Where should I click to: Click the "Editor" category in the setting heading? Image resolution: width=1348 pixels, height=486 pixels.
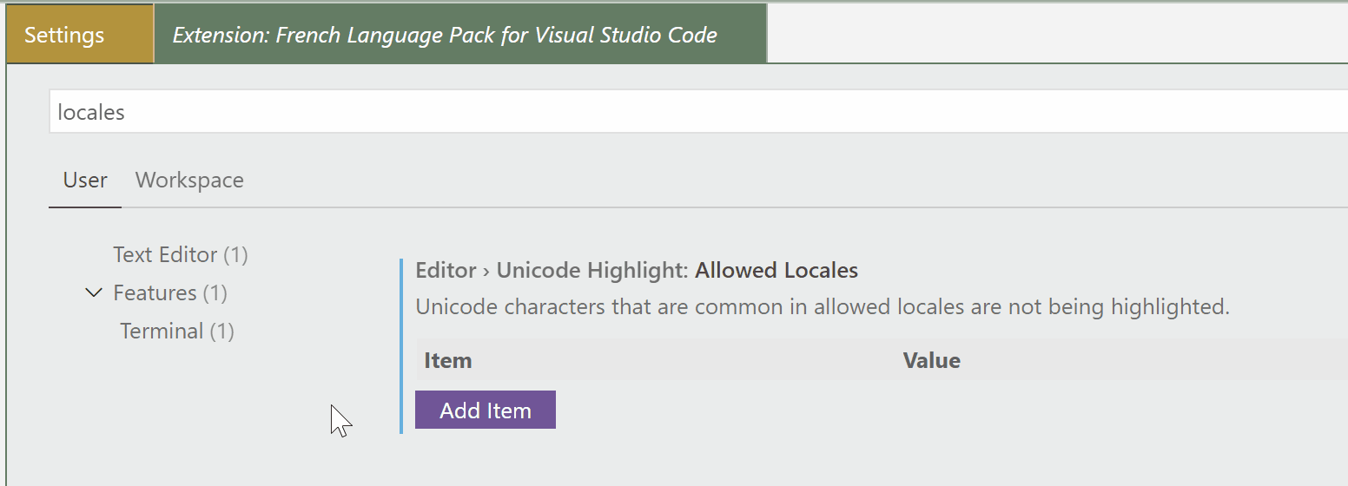tap(446, 271)
